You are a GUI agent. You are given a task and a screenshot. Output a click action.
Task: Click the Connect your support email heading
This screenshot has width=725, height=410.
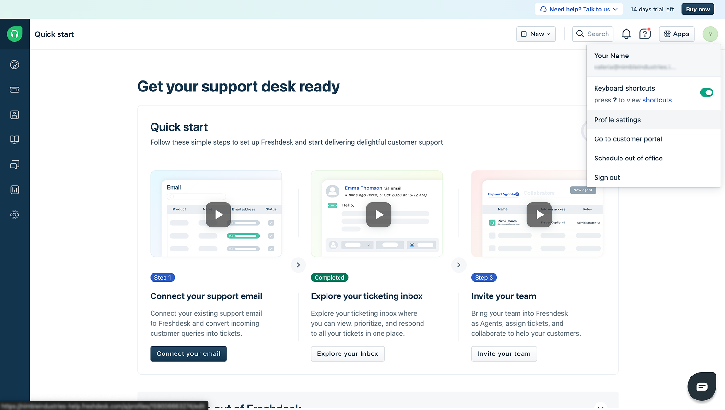click(x=206, y=296)
